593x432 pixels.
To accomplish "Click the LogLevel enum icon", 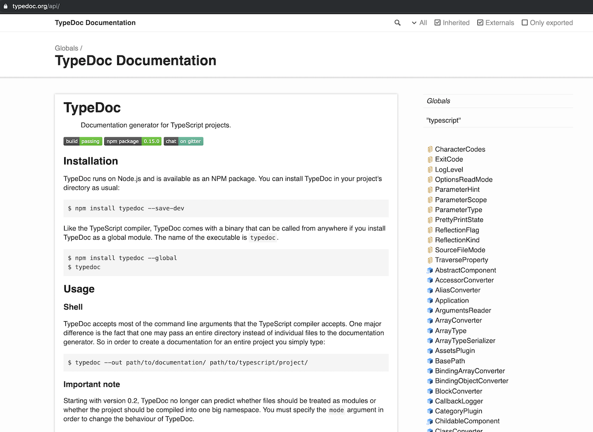I will (x=430, y=170).
